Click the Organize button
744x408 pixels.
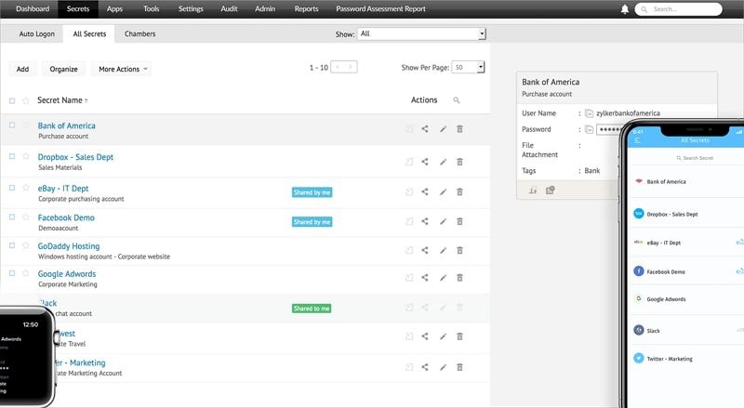point(63,69)
